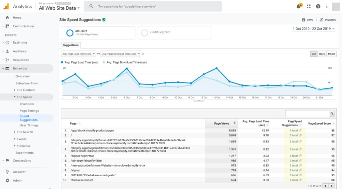Select the Day graph interval
342x189 pixels.
coord(314,54)
